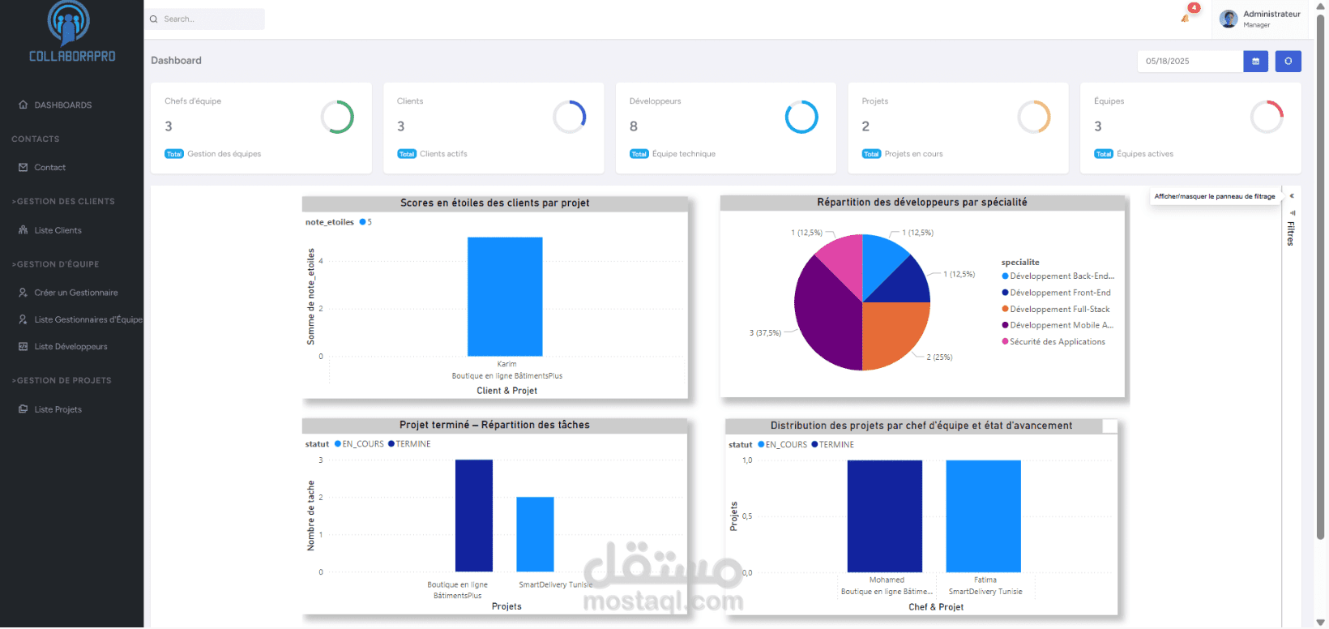Click the Projets orange progress ring

coord(1034,118)
